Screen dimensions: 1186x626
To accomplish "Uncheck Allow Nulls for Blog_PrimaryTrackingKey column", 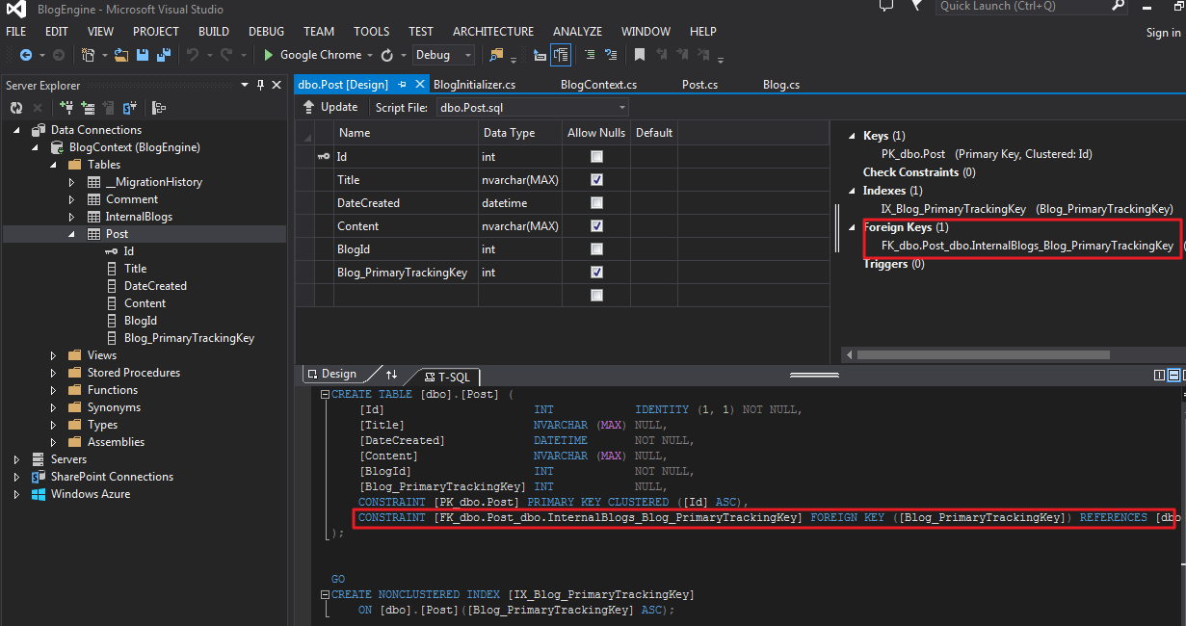I will (x=596, y=272).
